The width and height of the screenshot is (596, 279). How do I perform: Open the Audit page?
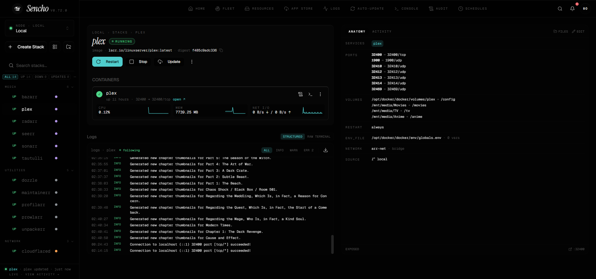[x=438, y=9]
